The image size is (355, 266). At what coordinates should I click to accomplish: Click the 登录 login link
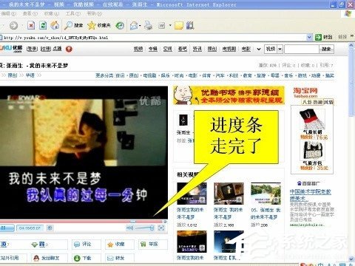point(32,49)
